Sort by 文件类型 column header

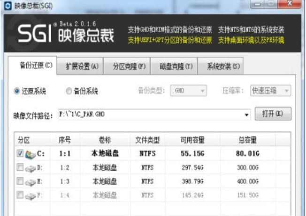click(x=147, y=140)
